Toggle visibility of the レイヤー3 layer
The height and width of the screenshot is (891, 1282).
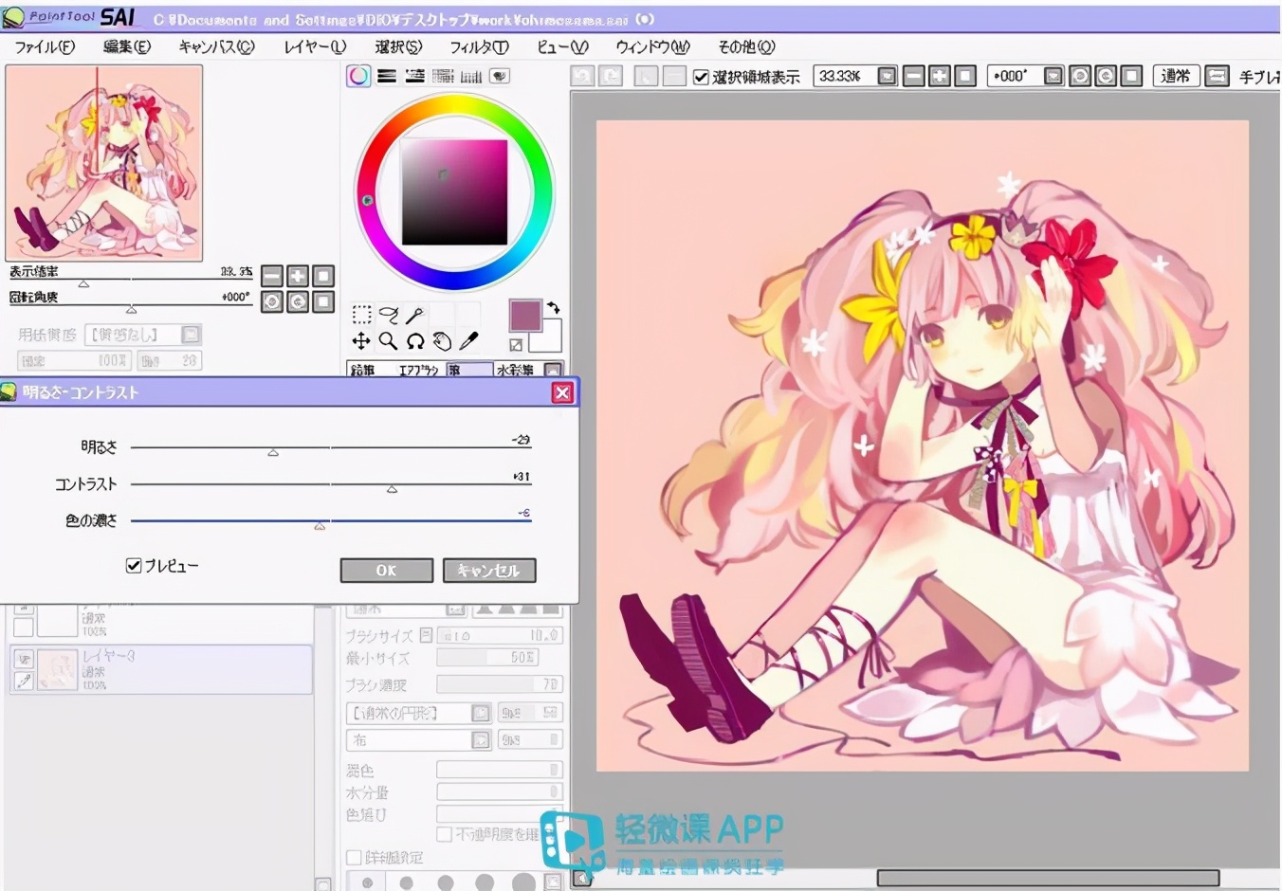24,659
